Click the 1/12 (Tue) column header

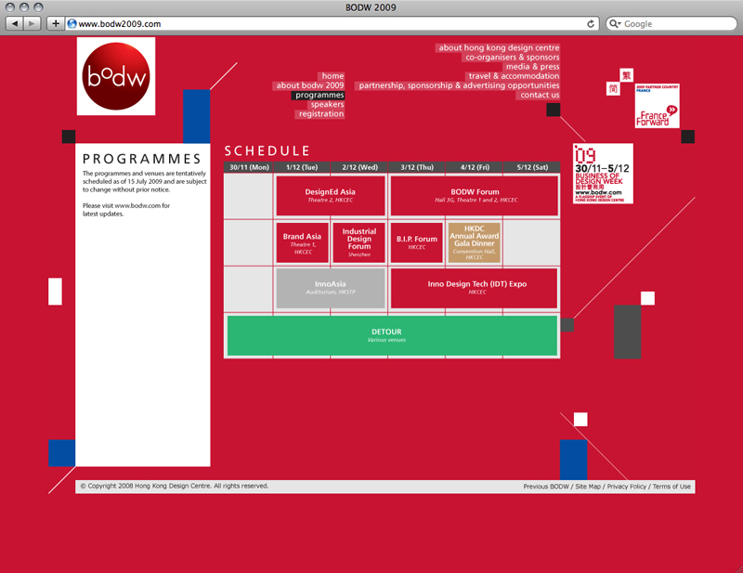point(302,167)
